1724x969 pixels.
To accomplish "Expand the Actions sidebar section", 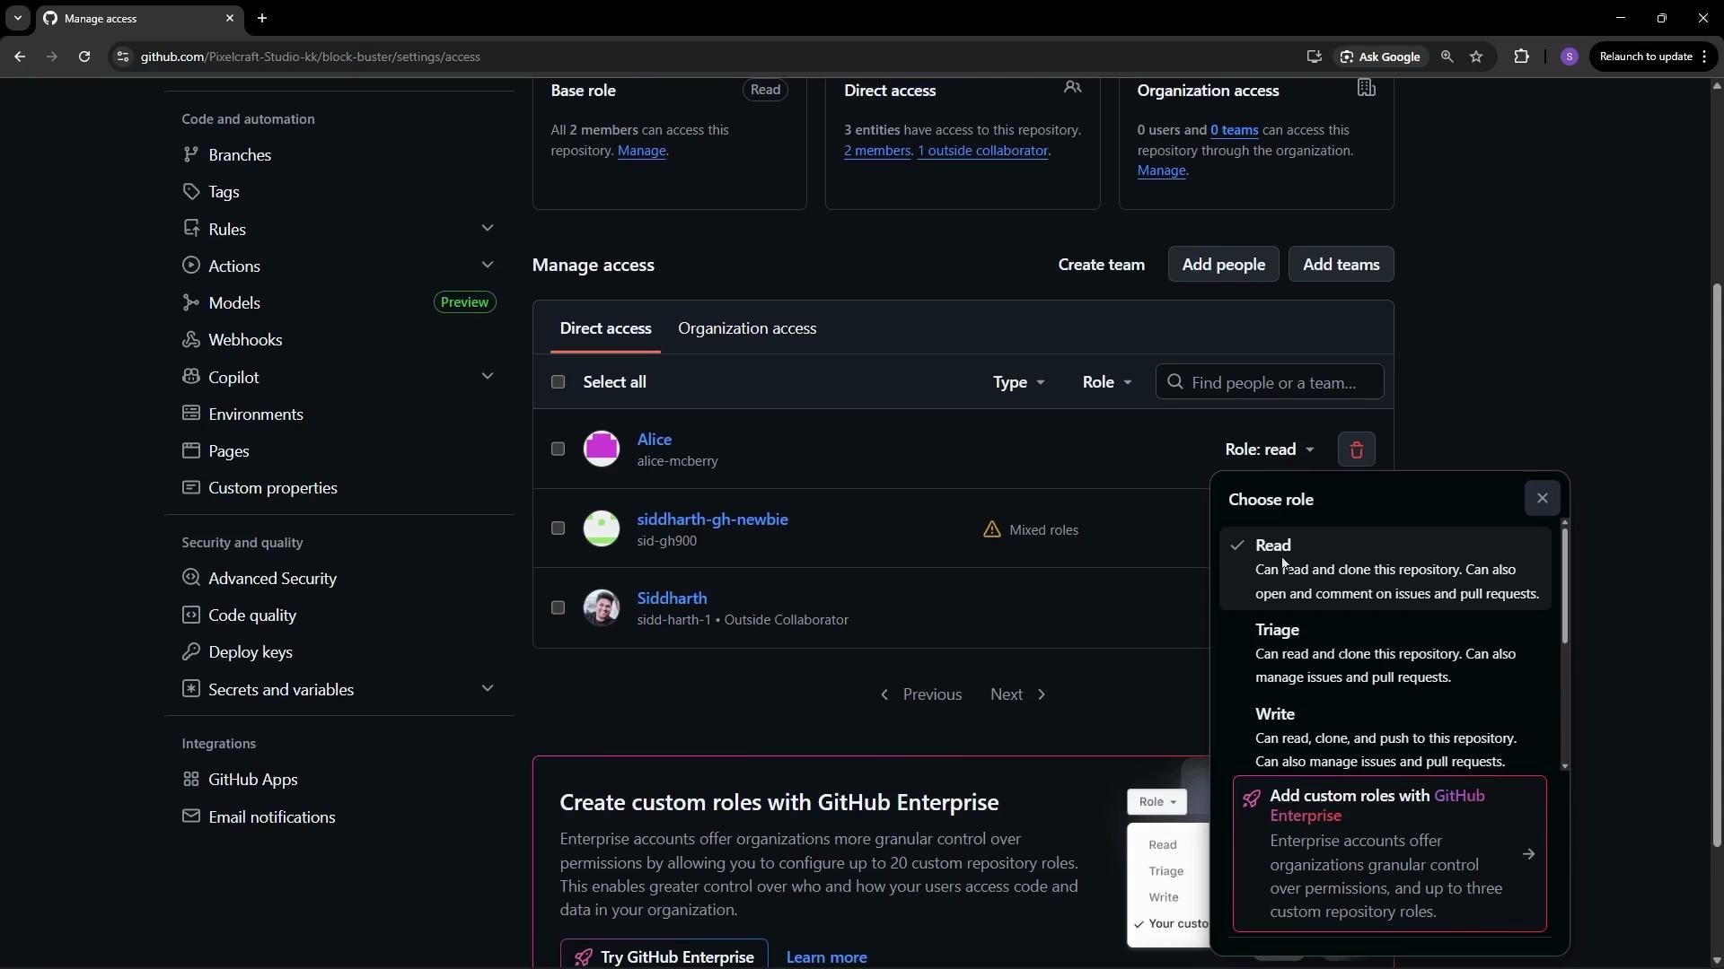I will pos(487,266).
